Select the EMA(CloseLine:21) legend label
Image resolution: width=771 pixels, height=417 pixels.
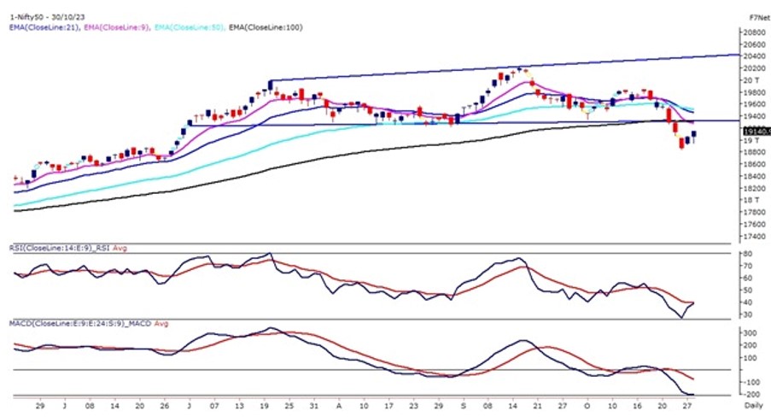pyautogui.click(x=44, y=27)
